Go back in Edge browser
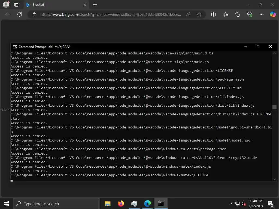This screenshot has height=209, width=279. coord(8,14)
